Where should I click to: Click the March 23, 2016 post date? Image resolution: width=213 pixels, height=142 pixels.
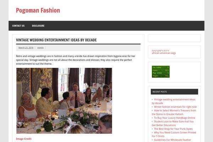[26, 48]
